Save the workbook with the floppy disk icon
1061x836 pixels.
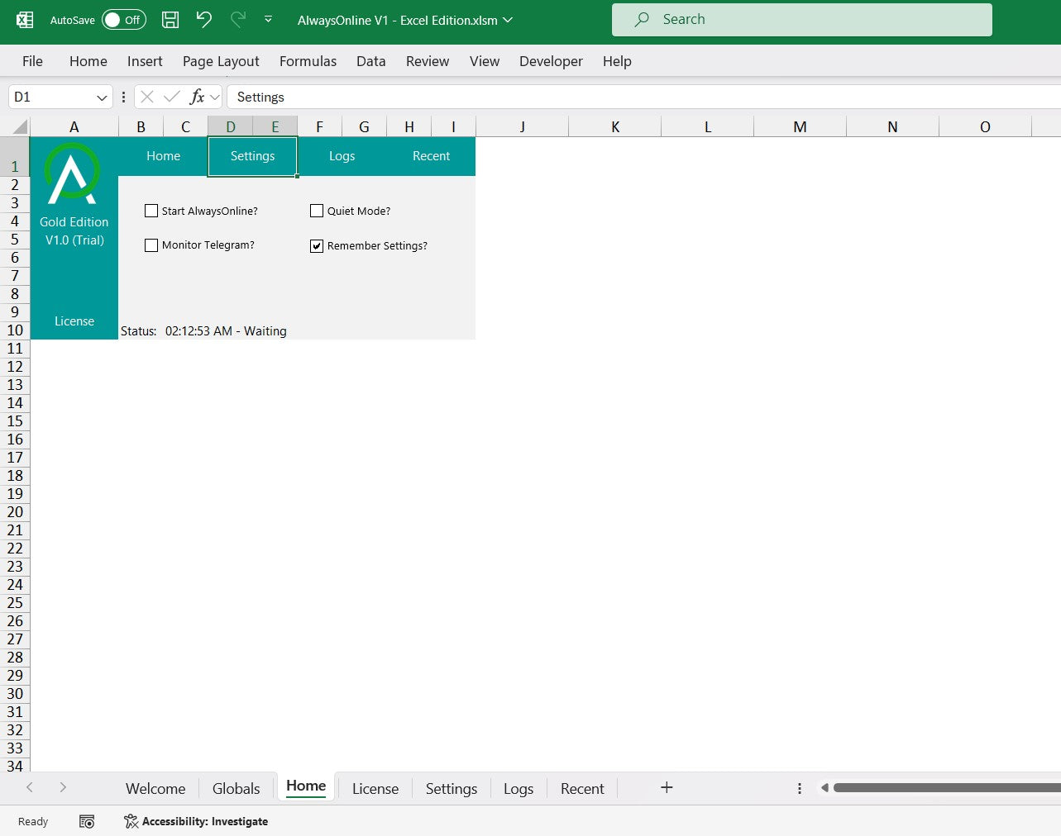pos(170,20)
